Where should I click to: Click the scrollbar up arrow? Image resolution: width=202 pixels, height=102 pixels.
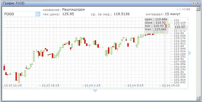point(198,9)
